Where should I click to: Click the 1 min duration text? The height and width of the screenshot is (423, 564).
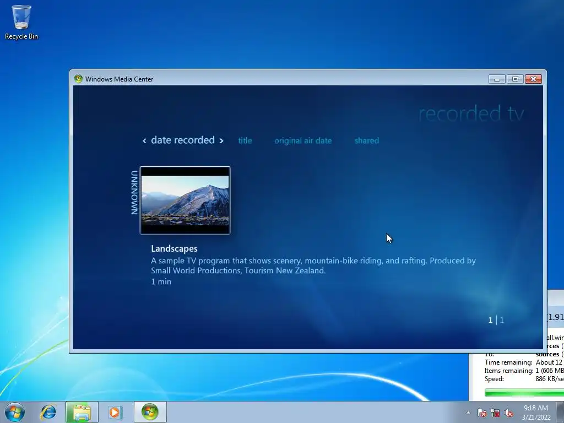pyautogui.click(x=161, y=281)
